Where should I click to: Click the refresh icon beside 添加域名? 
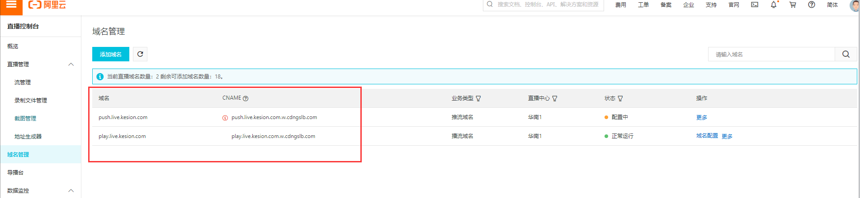[140, 54]
